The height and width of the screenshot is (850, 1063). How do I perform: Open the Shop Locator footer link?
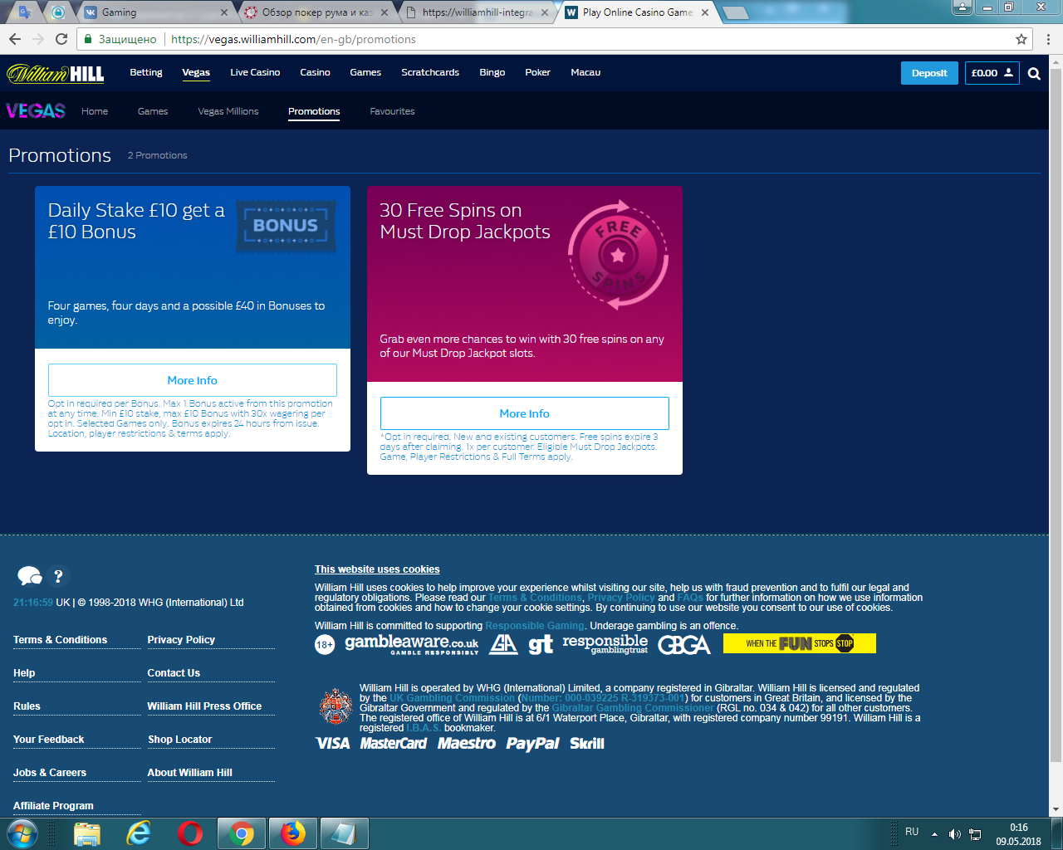pos(180,740)
